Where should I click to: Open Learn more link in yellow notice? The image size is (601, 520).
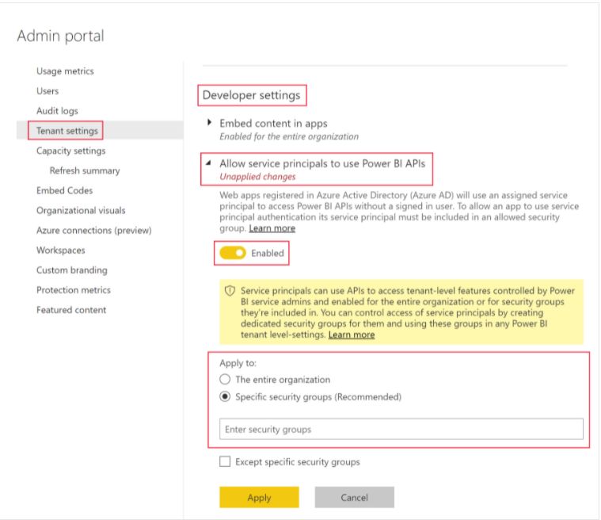352,335
